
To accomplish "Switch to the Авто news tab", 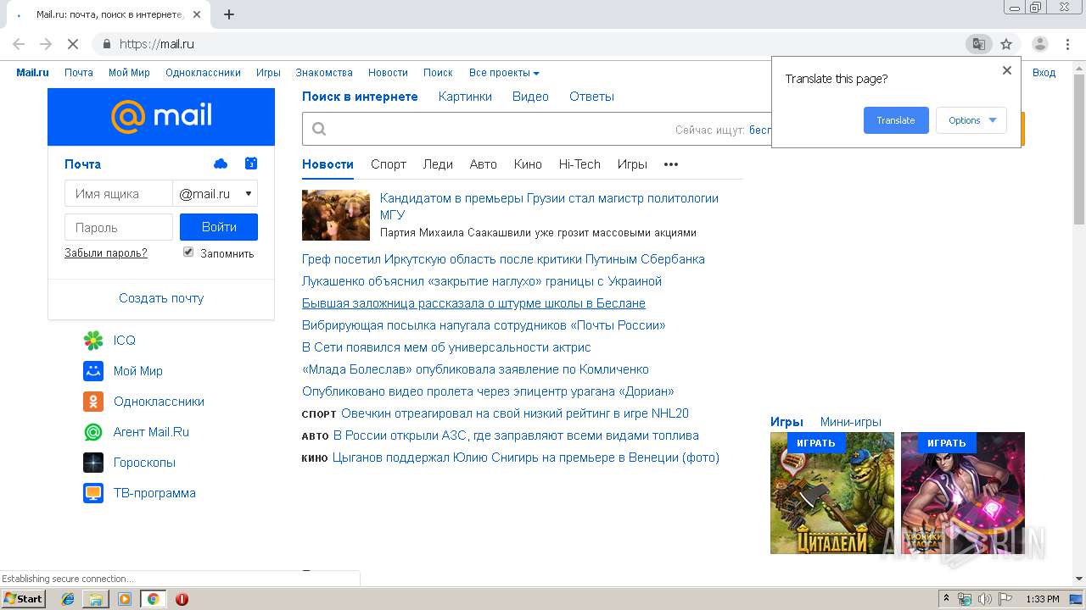I will [x=484, y=164].
